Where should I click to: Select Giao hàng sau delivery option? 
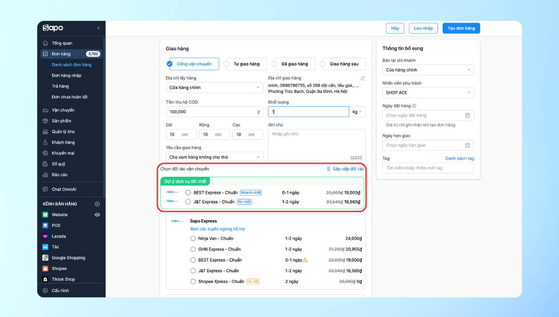343,64
